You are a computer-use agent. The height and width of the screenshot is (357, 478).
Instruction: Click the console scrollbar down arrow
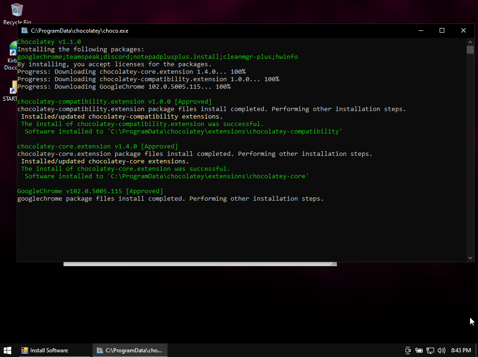[470, 258]
